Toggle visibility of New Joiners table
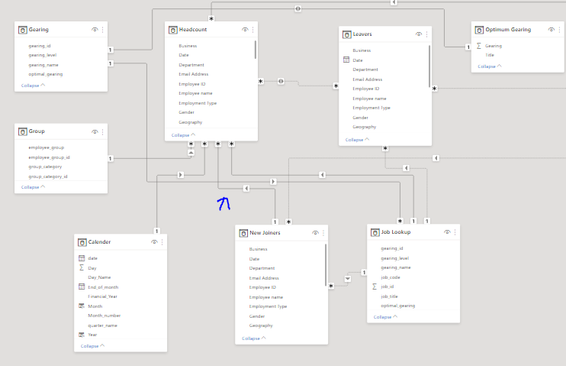The height and width of the screenshot is (366, 566). click(316, 233)
